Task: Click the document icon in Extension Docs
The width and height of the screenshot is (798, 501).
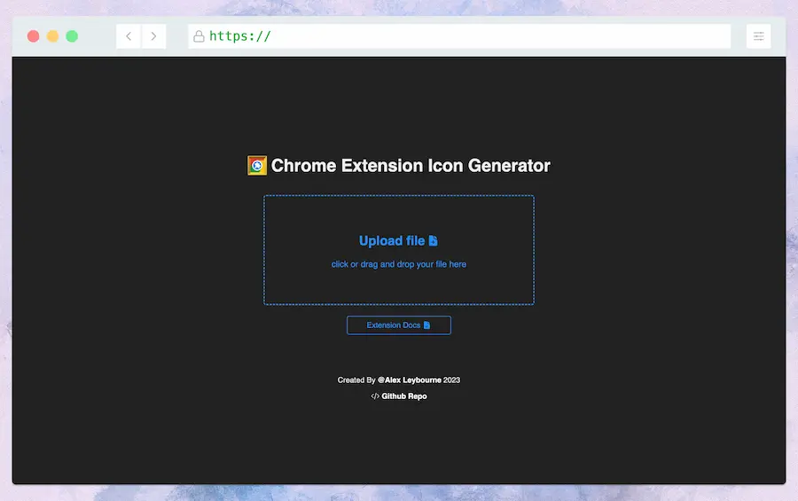Action: [x=426, y=325]
